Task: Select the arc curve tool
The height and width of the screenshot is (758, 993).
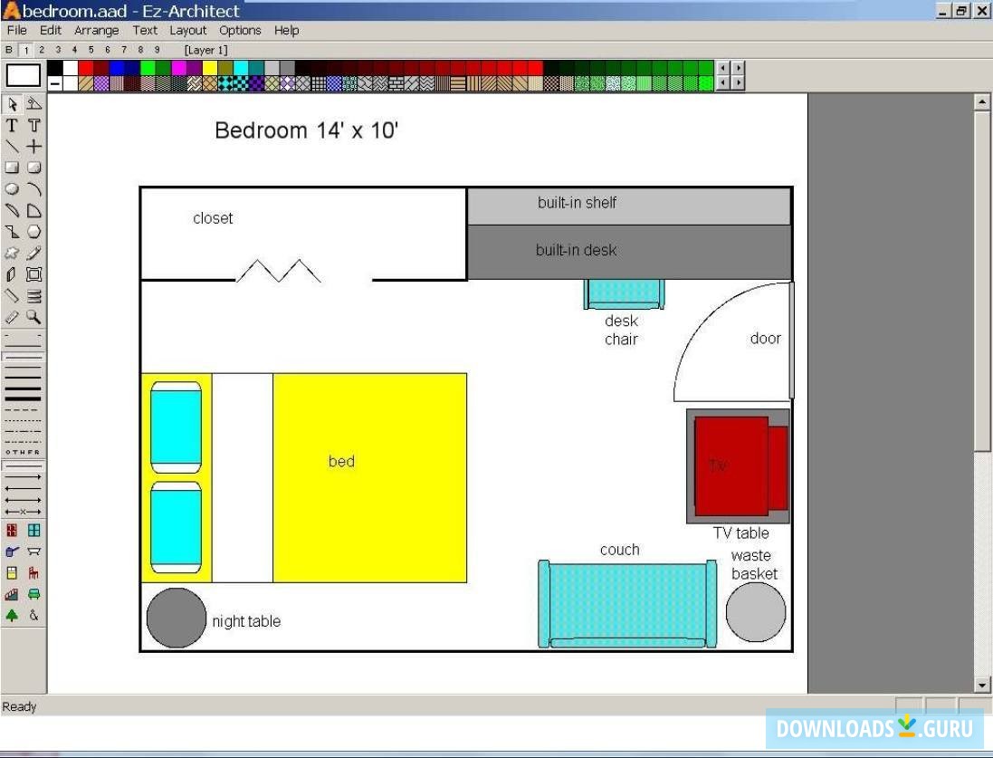Action: [34, 189]
